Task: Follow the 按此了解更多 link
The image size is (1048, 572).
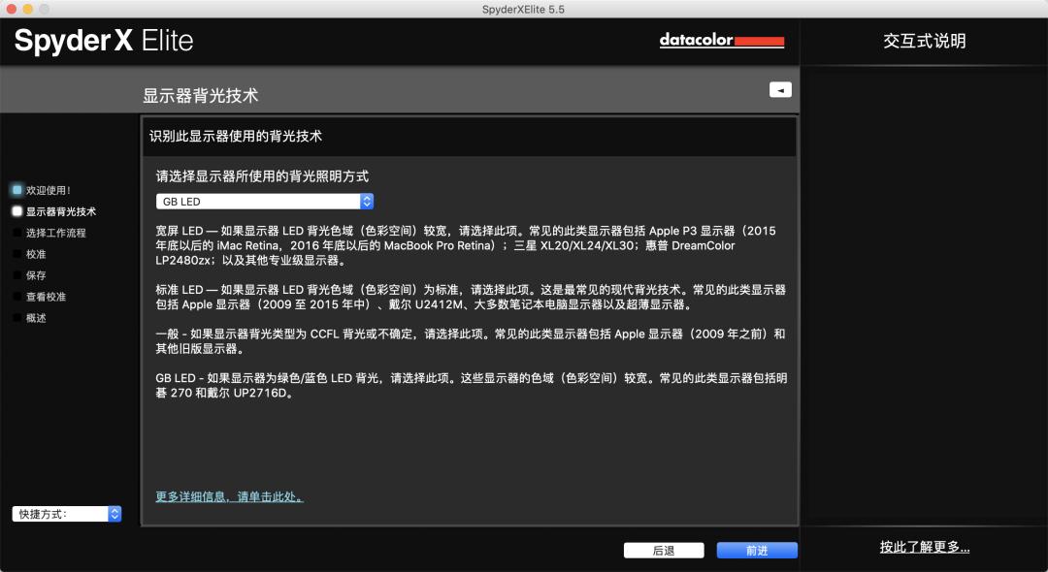Action: (x=924, y=547)
